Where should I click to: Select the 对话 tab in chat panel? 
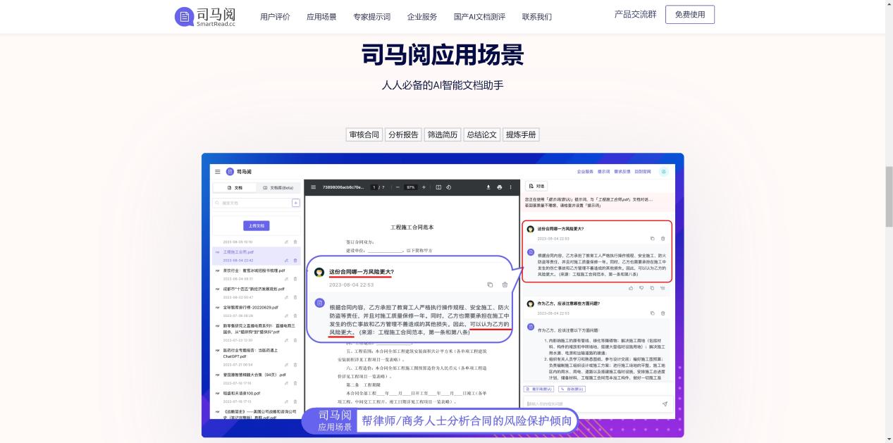tap(537, 187)
